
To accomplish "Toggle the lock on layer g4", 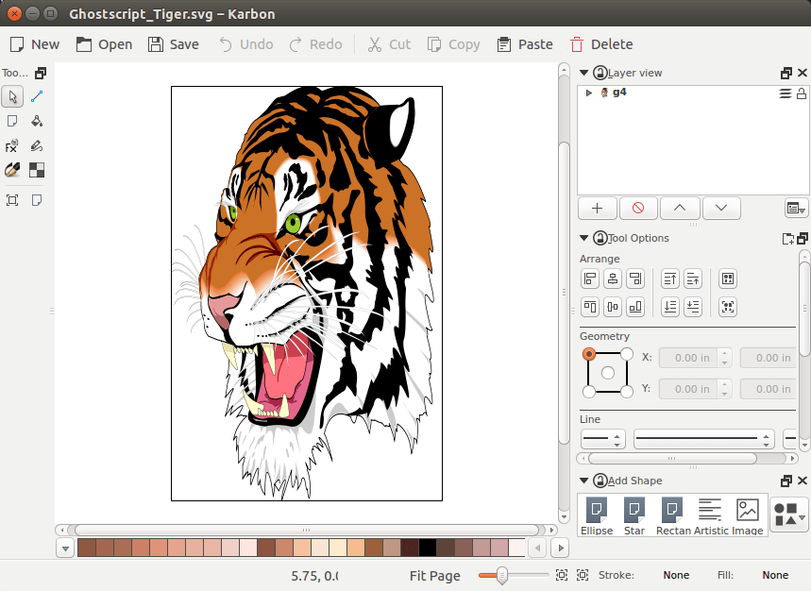I will coord(801,93).
